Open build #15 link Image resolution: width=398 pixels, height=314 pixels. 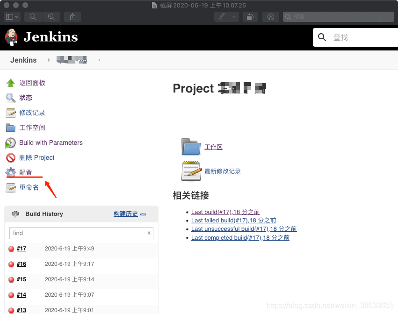(22, 279)
